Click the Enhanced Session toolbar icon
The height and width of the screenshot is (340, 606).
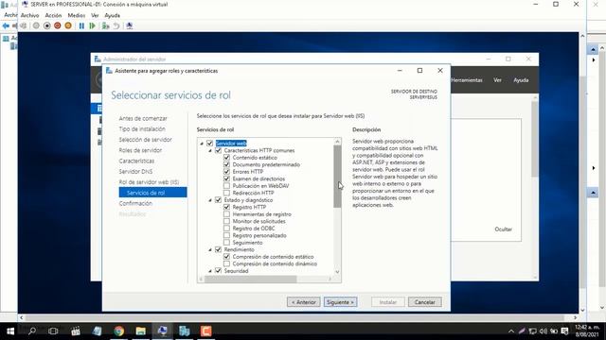(130, 25)
